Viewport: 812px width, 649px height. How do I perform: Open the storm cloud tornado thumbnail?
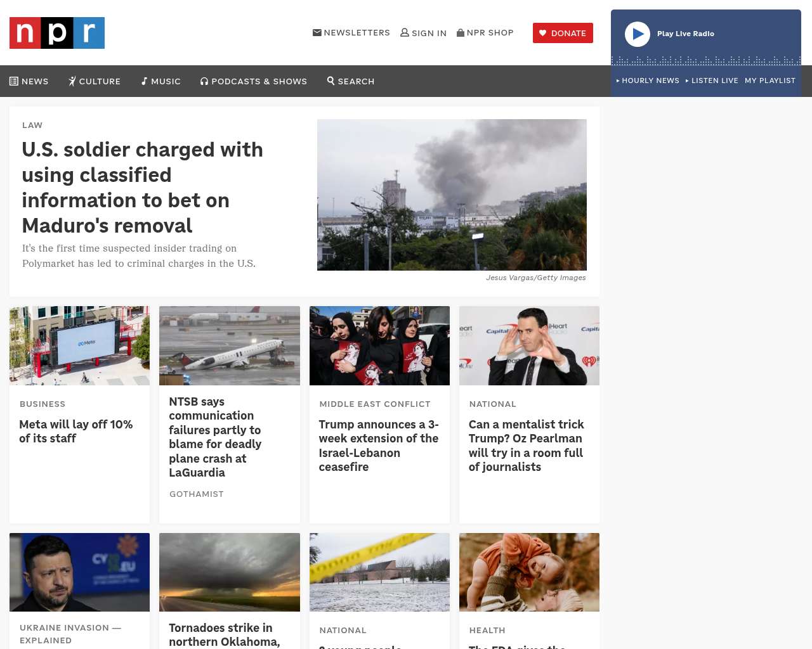tap(230, 572)
